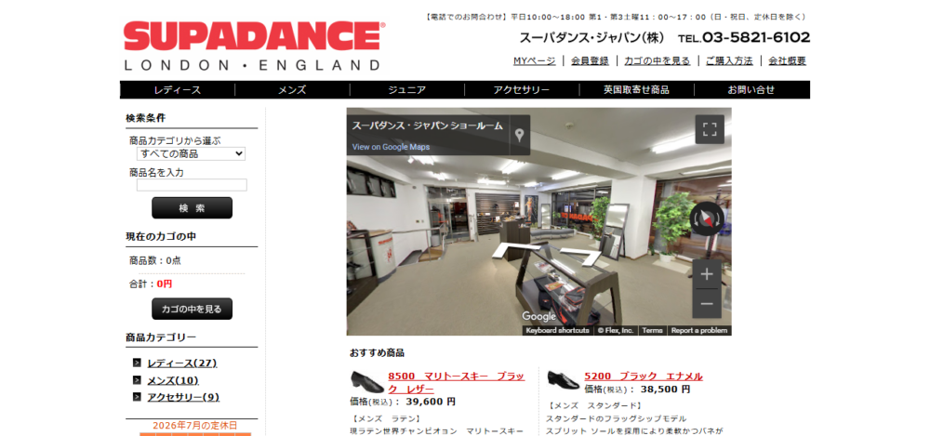The width and height of the screenshot is (930, 436).
Task: Open the メンズ(10) category link
Action: point(173,380)
